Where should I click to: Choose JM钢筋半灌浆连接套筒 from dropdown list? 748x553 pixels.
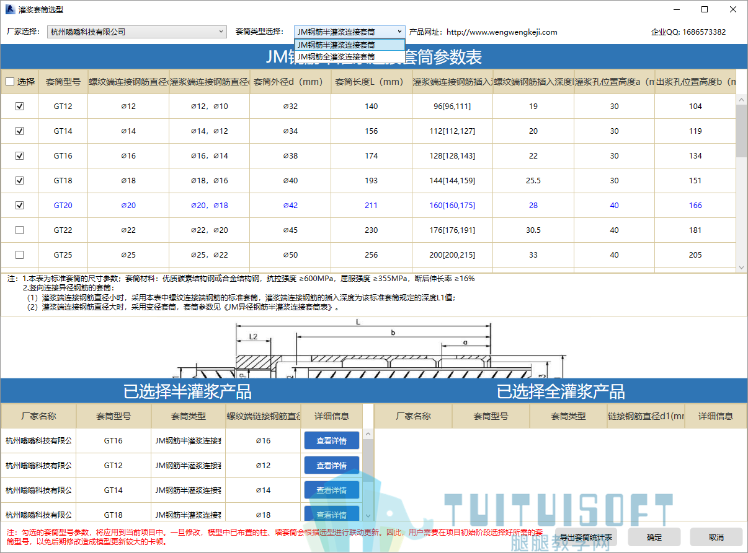[350, 45]
